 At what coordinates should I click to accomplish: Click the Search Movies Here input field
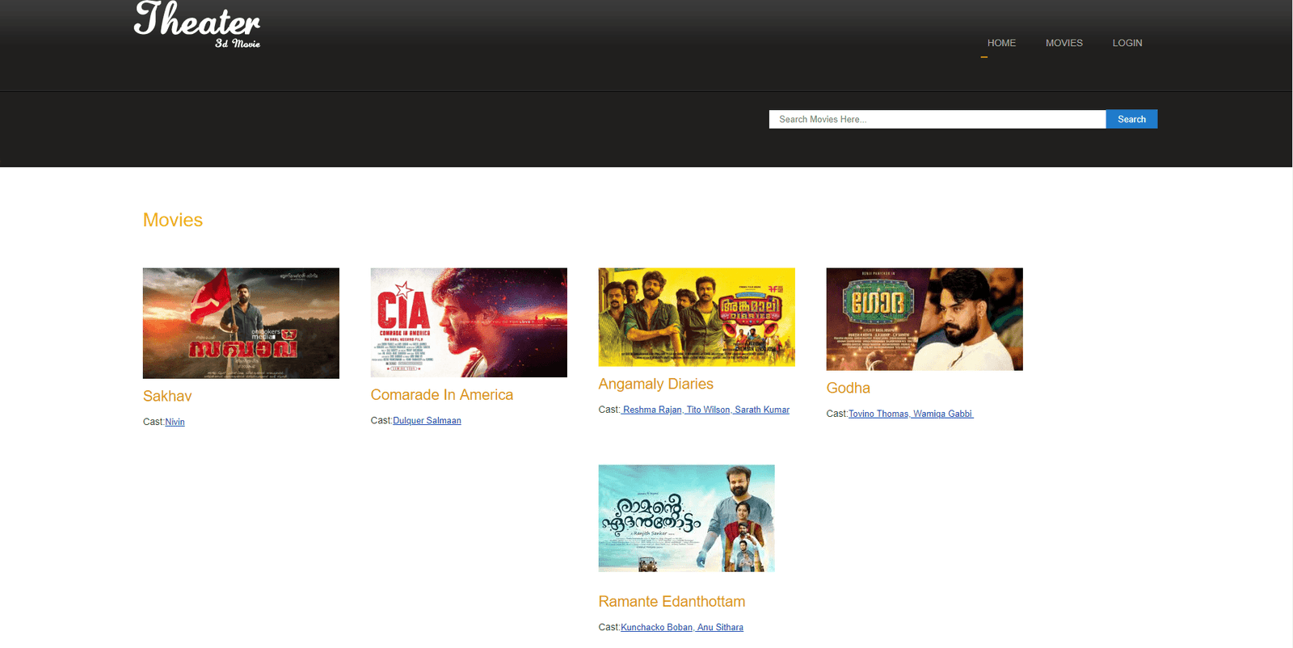tap(937, 120)
